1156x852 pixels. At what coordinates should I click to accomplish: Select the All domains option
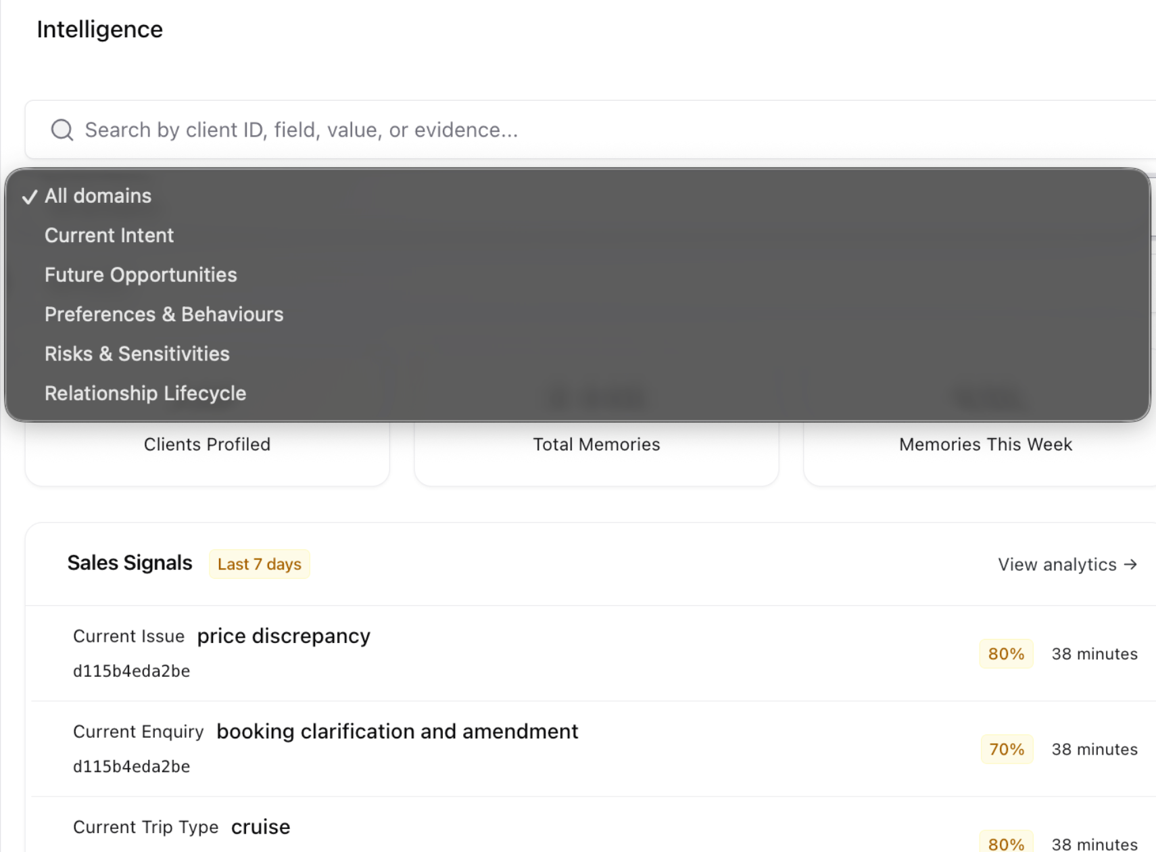577,196
